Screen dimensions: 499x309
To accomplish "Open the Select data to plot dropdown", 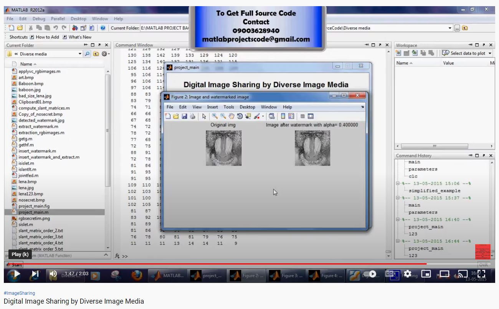I will (490, 53).
